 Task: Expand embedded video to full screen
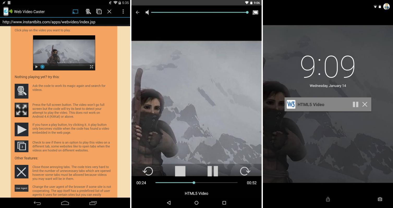pyautogui.click(x=92, y=67)
